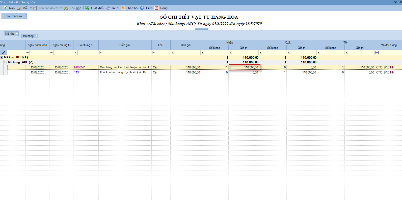Open voucher link NK00061
Image resolution: width=402 pixels, height=200 pixels.
80,67
